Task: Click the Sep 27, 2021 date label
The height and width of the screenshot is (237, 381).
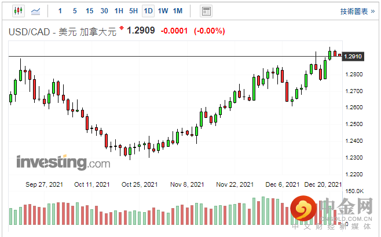Action: click(44, 184)
